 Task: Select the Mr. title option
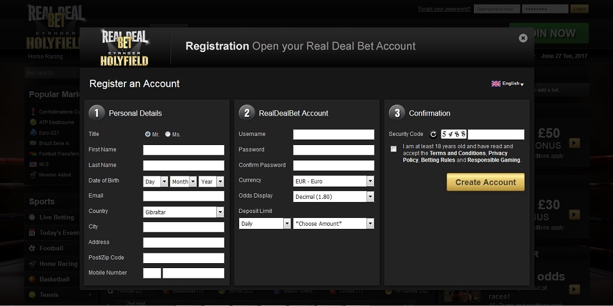[x=147, y=134]
